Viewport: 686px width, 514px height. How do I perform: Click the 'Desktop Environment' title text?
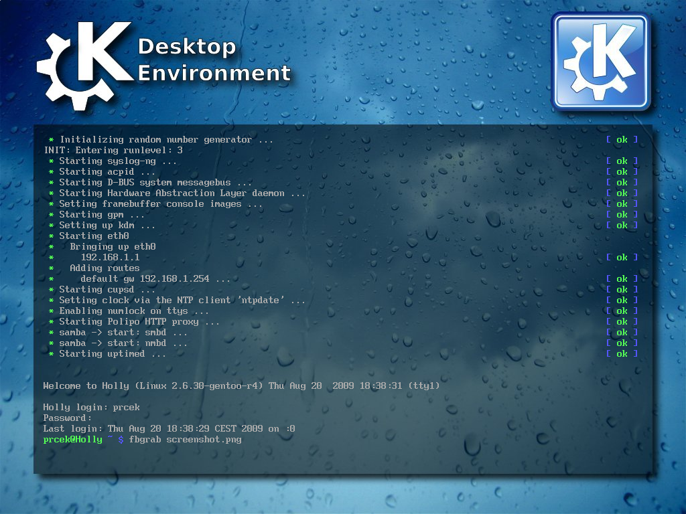pyautogui.click(x=214, y=60)
